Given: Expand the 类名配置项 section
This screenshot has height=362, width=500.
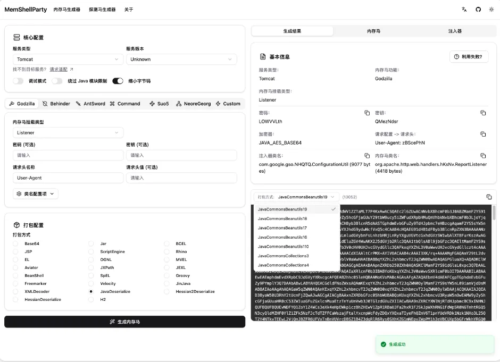Looking at the screenshot, I should click(x=36, y=193).
